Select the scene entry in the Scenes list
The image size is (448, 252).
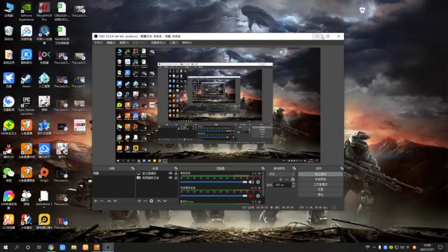[x=114, y=173]
